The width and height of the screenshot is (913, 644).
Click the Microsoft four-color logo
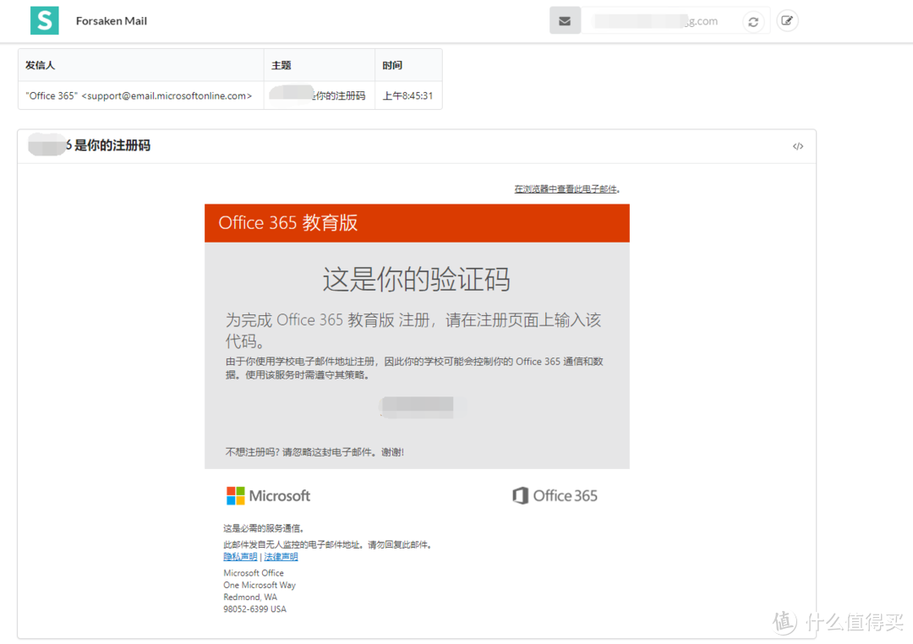tap(235, 495)
